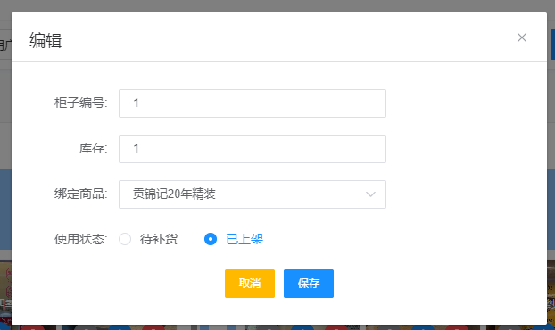
Task: Click the 库存 field label
Action: (x=93, y=148)
